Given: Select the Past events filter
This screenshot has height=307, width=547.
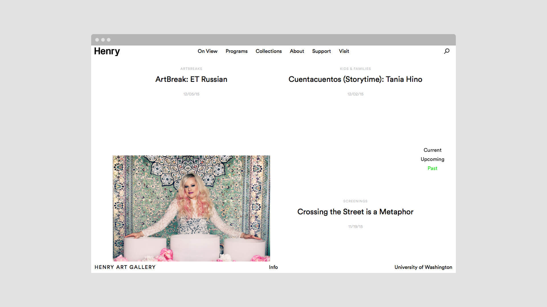Looking at the screenshot, I should click(432, 168).
